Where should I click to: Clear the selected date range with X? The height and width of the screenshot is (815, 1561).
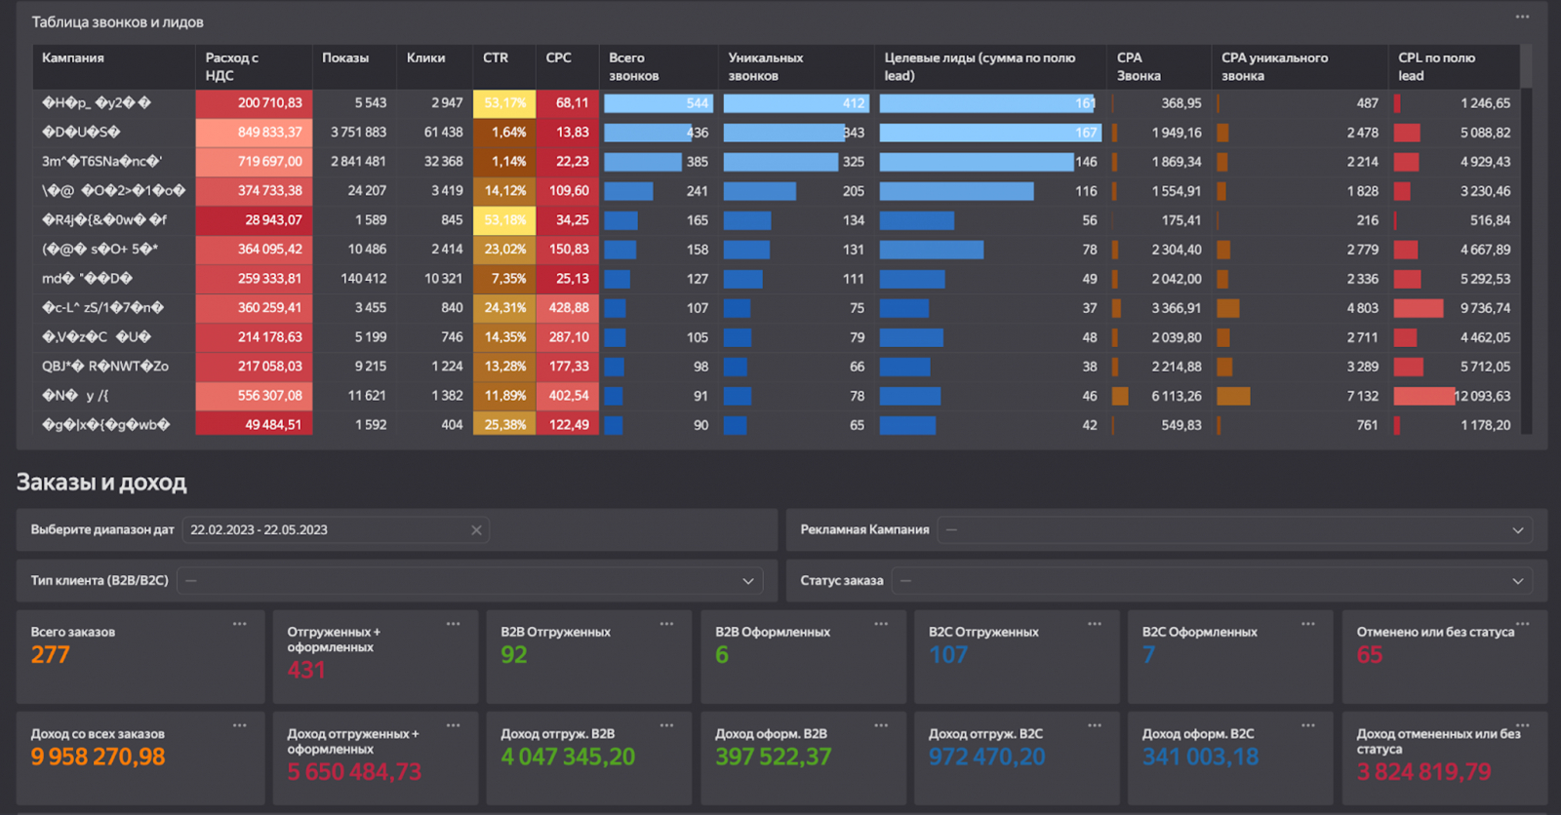(x=476, y=530)
